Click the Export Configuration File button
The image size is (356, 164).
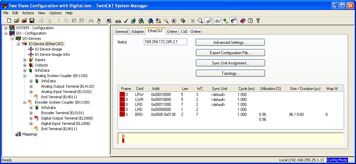[x=230, y=53]
